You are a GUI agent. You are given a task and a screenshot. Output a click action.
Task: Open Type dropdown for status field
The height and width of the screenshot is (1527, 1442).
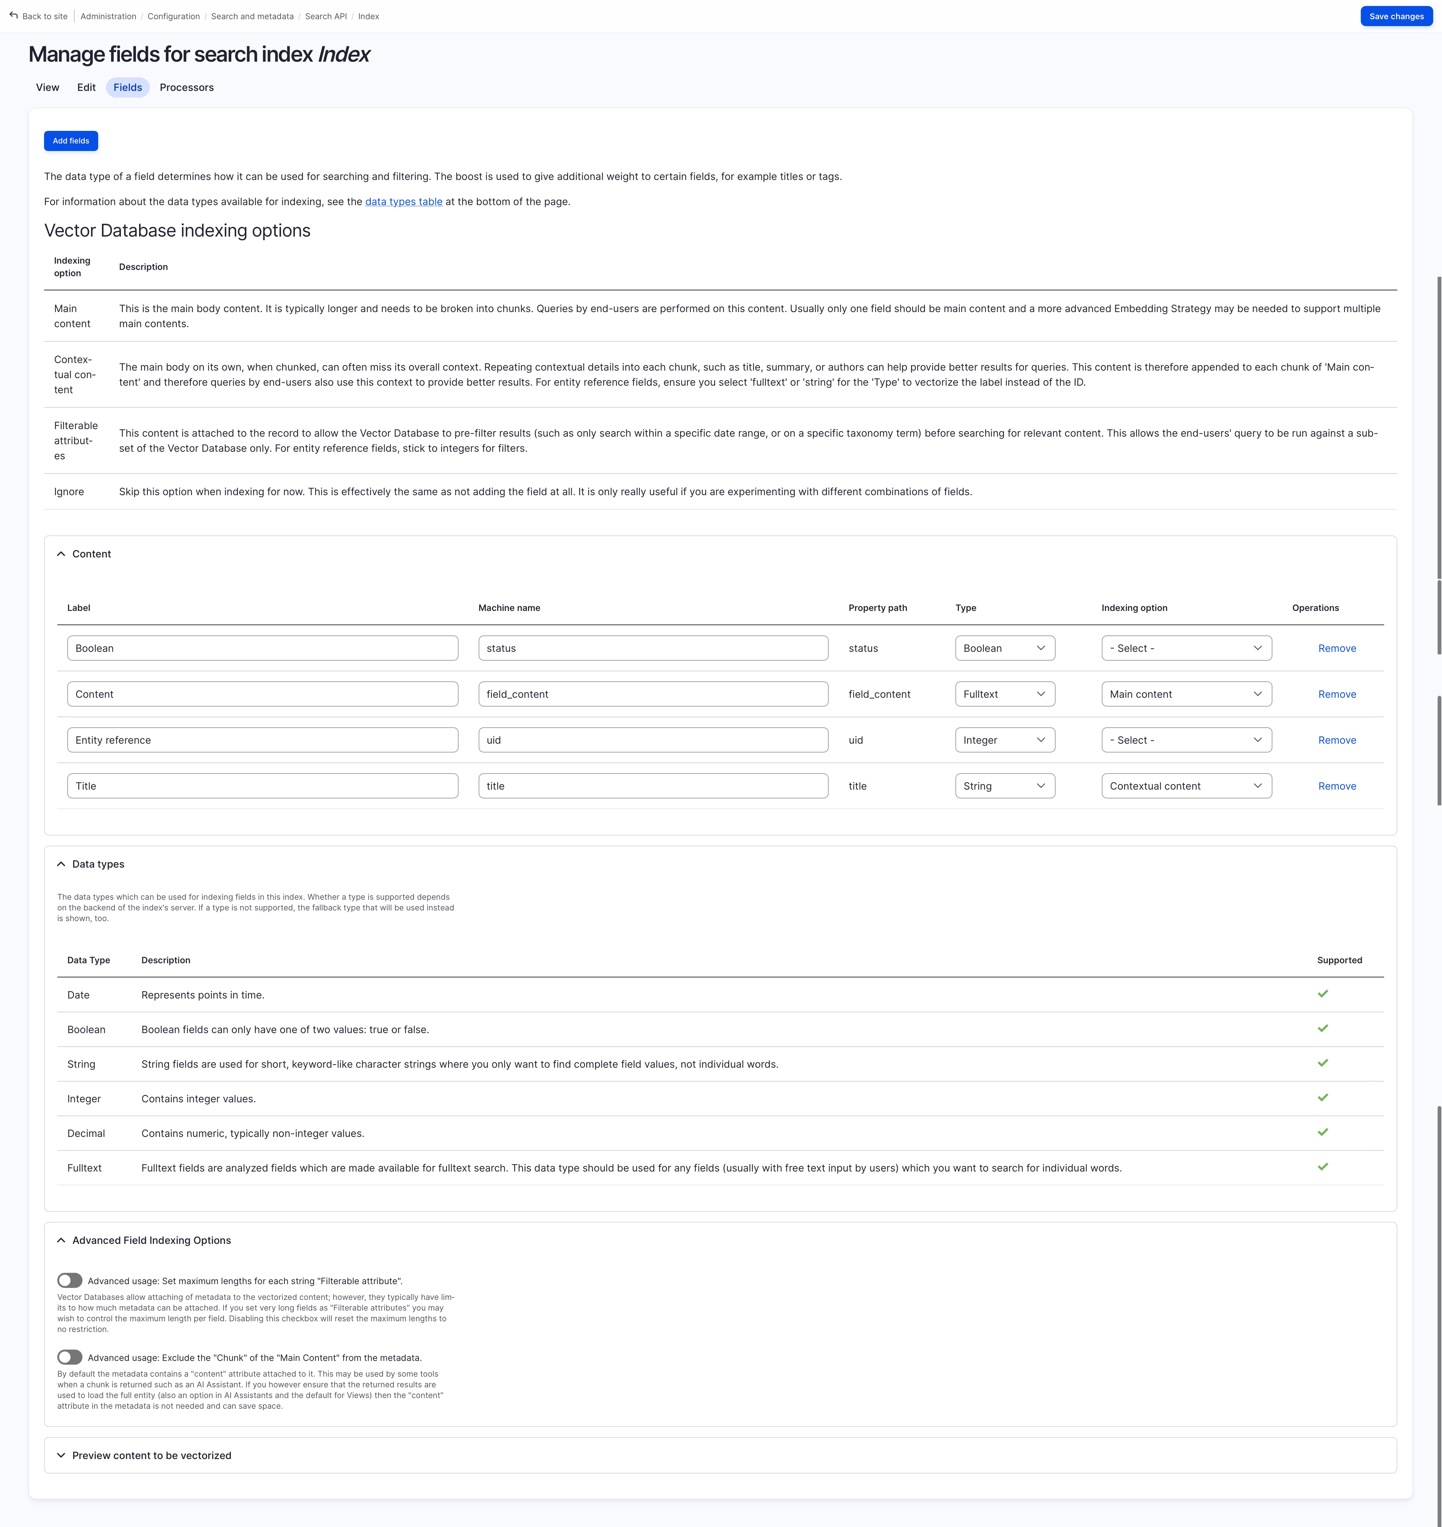[1004, 648]
